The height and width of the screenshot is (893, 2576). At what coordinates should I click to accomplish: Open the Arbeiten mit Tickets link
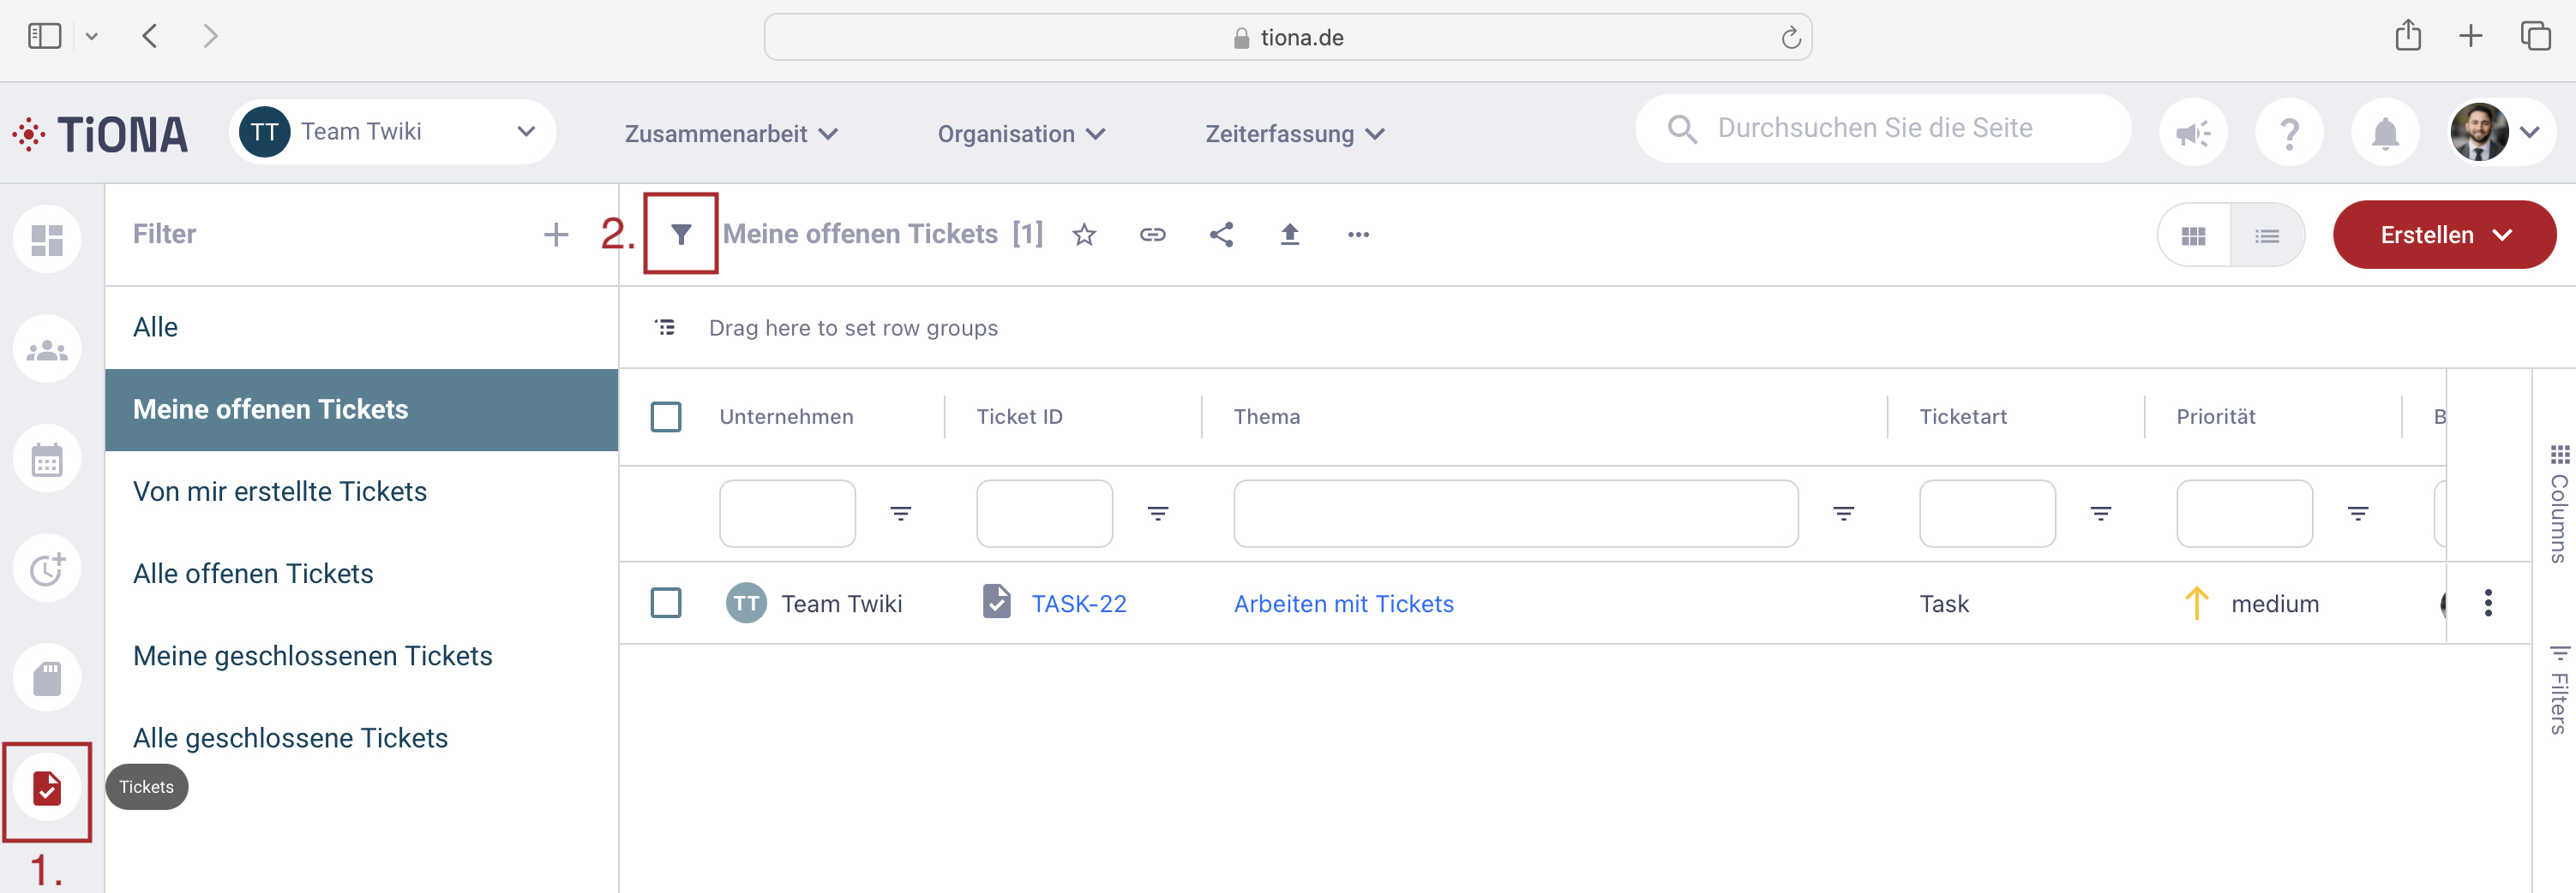[x=1343, y=604]
